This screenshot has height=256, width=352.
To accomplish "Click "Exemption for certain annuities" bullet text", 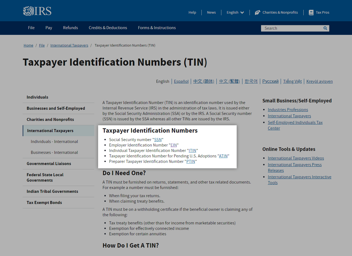I will [x=137, y=234].
